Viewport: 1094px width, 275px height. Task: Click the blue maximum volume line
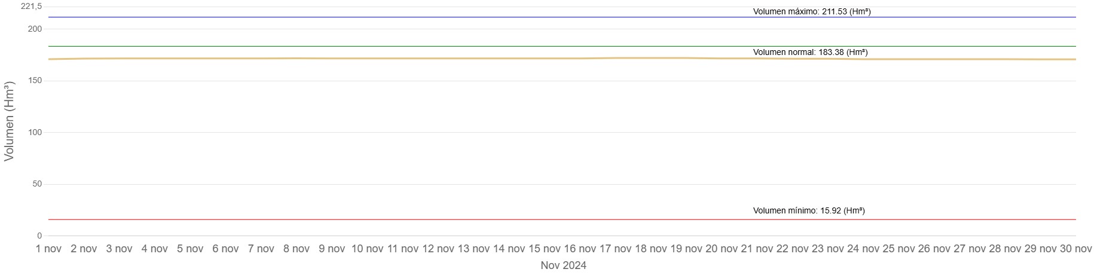point(418,17)
